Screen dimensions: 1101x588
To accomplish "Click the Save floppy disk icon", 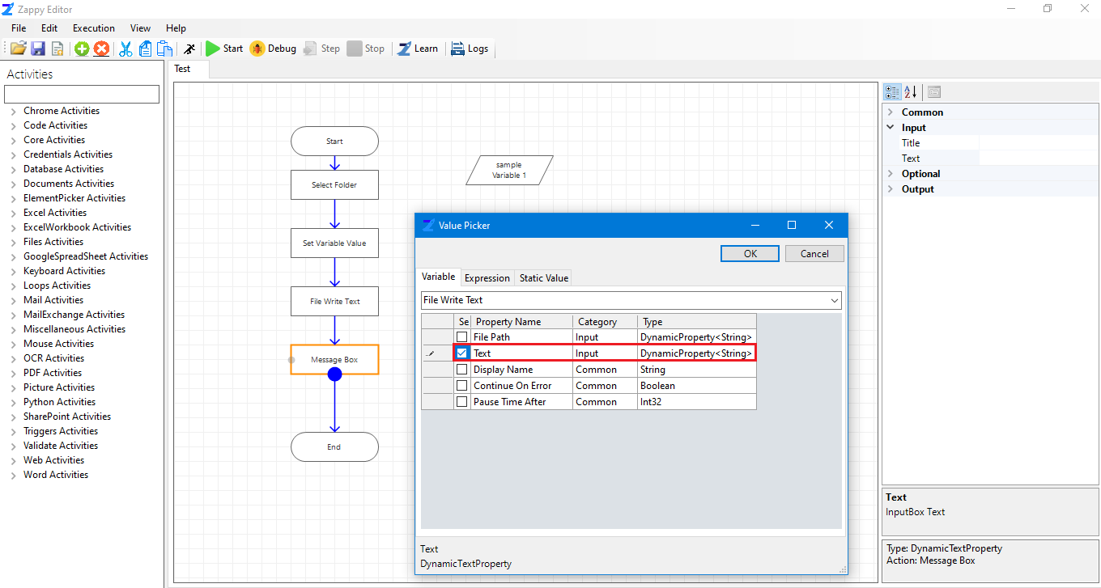I will coord(38,49).
